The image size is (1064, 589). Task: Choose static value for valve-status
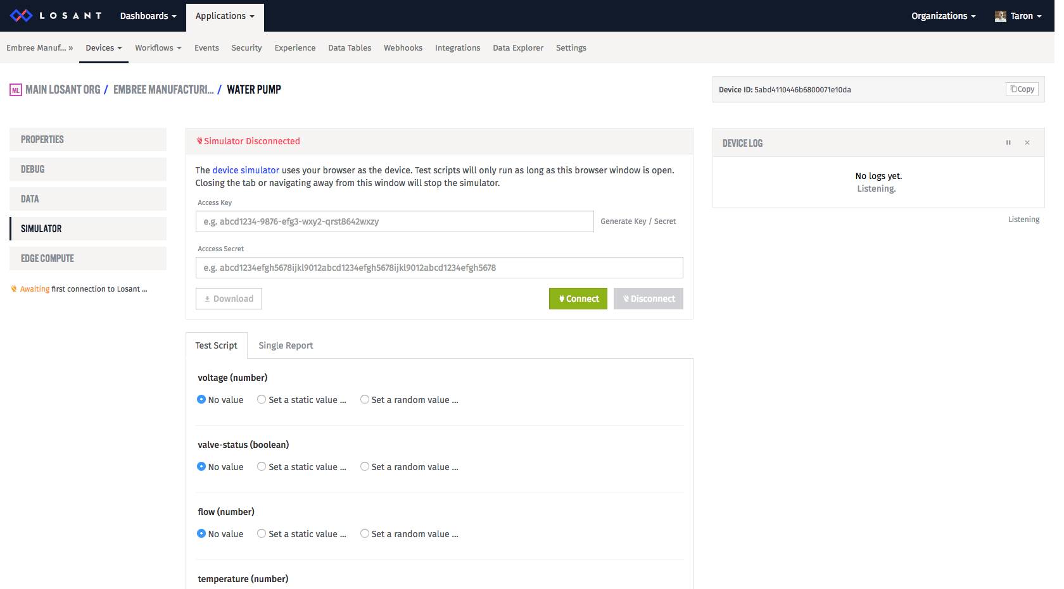[262, 466]
